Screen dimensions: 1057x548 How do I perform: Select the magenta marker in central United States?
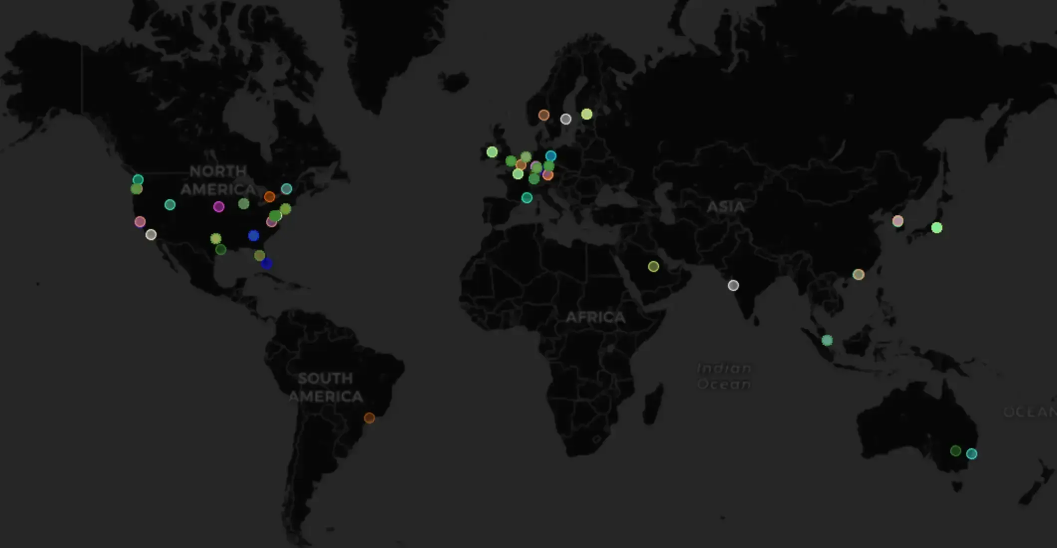tap(218, 207)
